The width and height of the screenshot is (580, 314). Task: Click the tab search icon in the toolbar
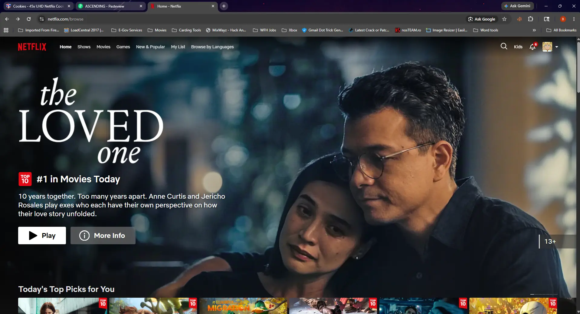[x=547, y=19]
